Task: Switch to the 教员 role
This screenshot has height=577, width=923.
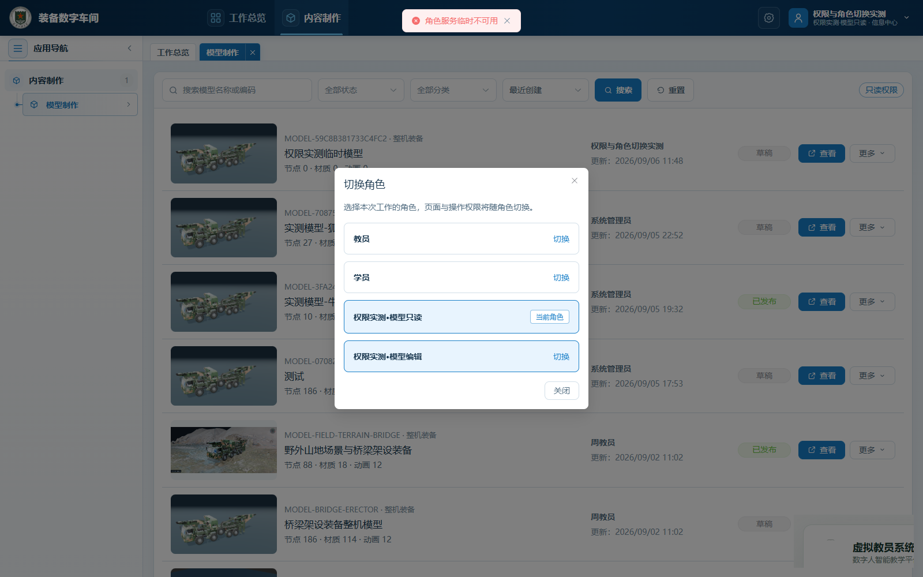Action: tap(561, 239)
